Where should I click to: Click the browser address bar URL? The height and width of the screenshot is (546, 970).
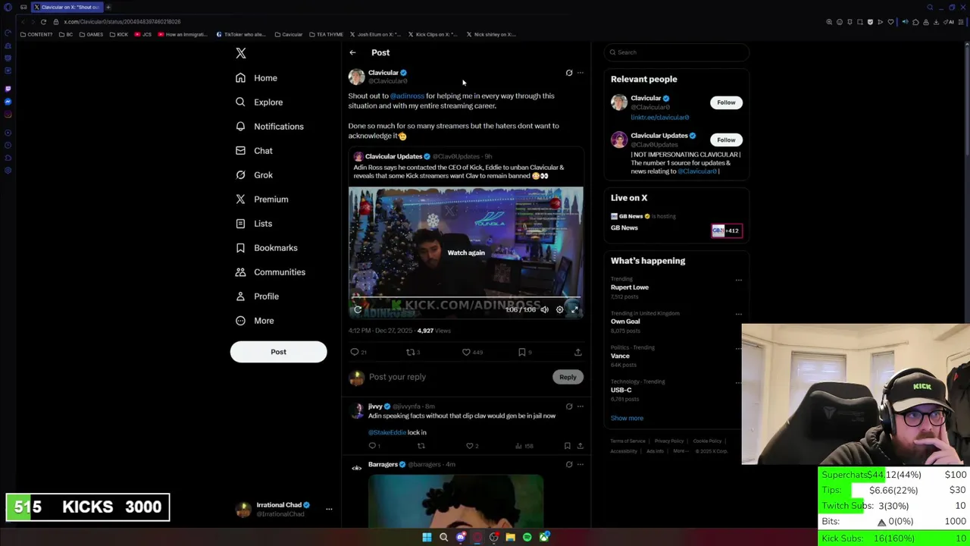122,22
